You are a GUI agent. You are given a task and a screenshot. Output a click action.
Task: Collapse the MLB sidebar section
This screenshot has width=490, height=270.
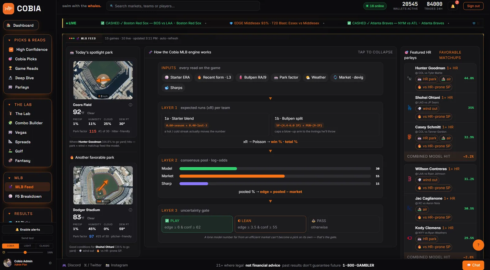click(28, 178)
